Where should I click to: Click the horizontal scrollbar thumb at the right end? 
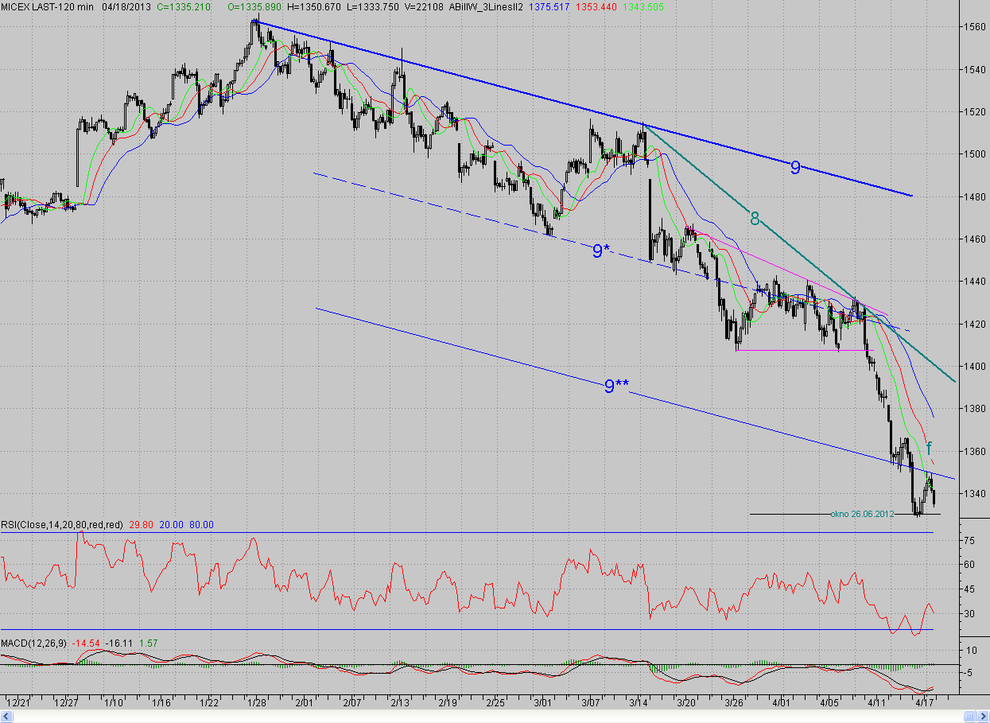969,716
